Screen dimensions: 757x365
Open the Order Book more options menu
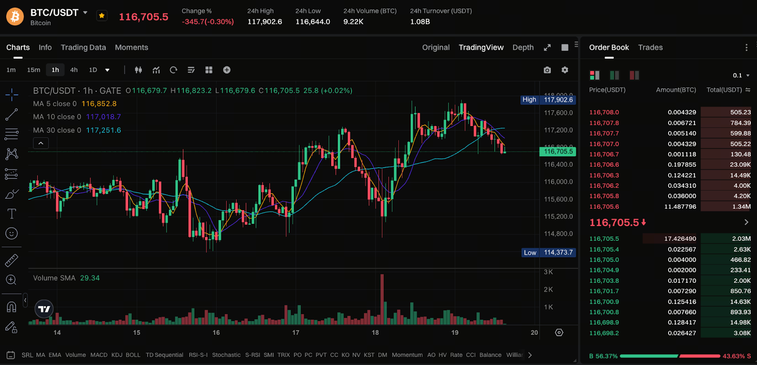point(747,47)
